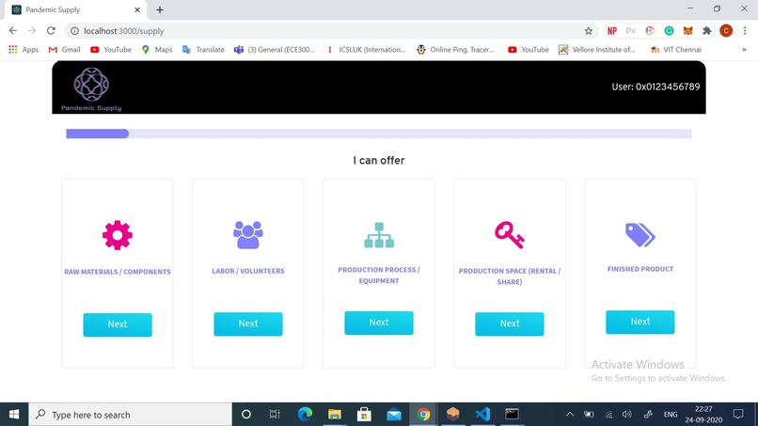Image resolution: width=758 pixels, height=426 pixels.
Task: Click the Labor / Volunteers people icon
Action: 248,235
